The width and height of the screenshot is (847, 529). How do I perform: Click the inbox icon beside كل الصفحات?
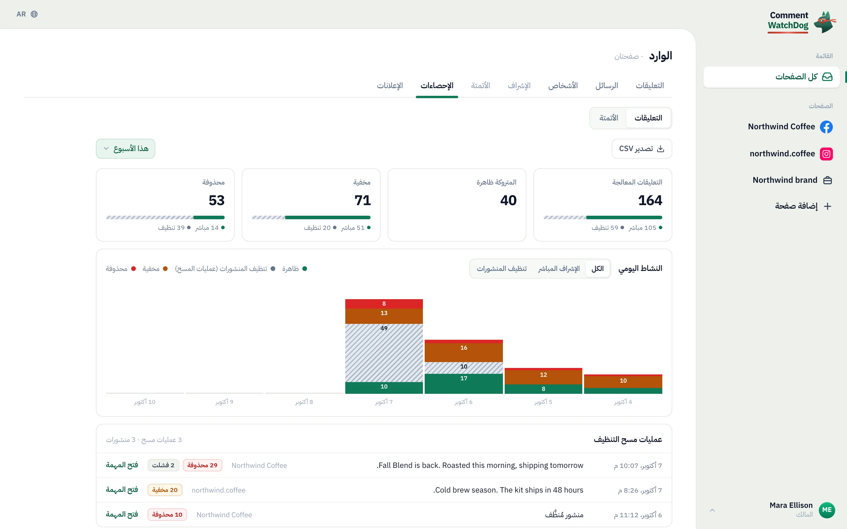827,77
